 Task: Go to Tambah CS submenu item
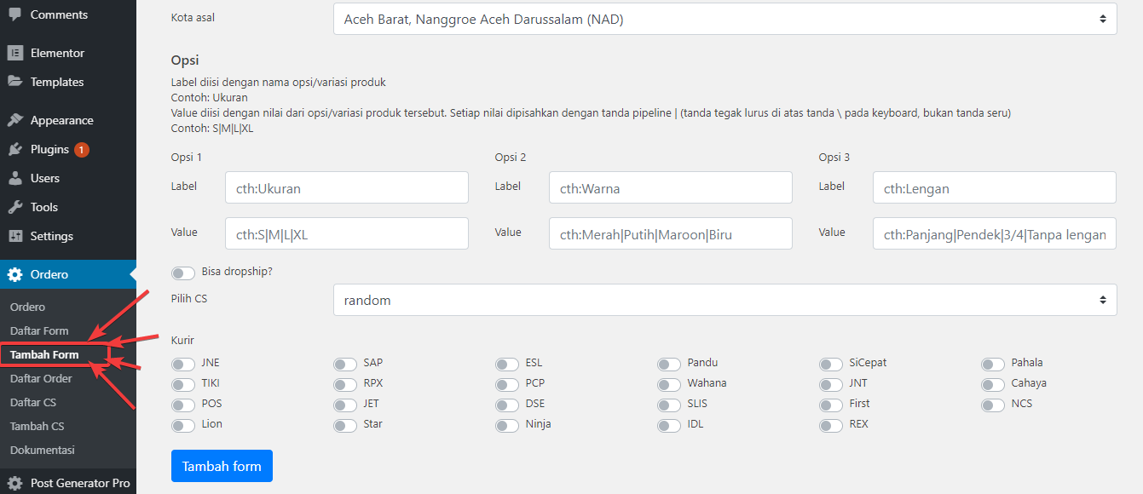pos(38,426)
